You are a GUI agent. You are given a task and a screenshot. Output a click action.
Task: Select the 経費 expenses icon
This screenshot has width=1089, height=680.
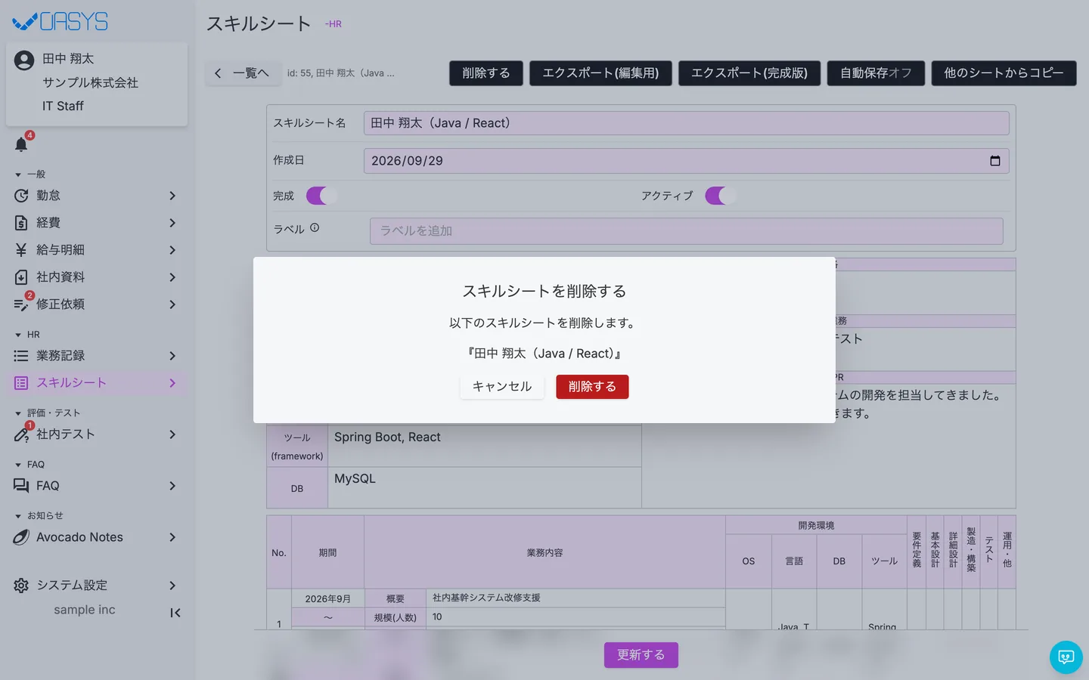coord(21,223)
